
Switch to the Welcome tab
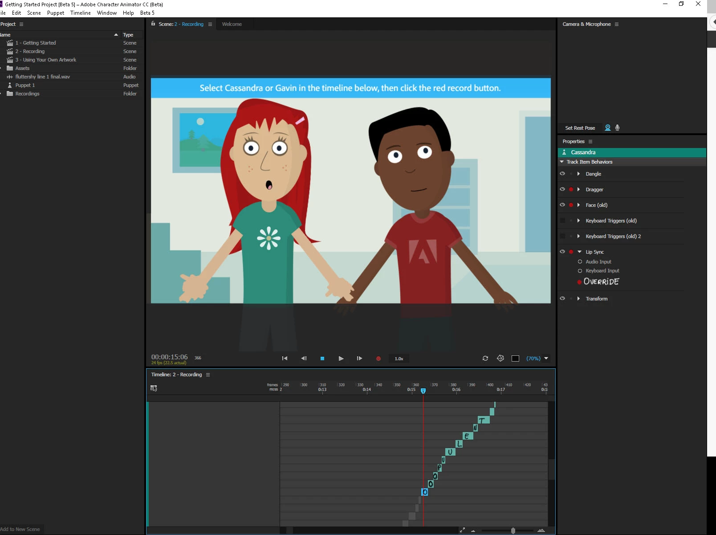(232, 24)
